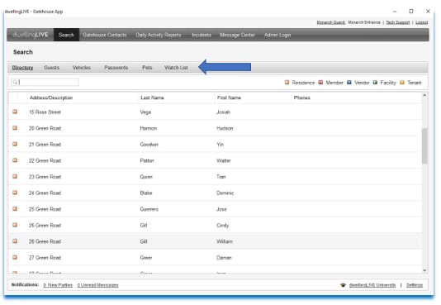The width and height of the screenshot is (441, 305).
Task: Click the yellow Tenant legend icon
Action: coord(402,82)
